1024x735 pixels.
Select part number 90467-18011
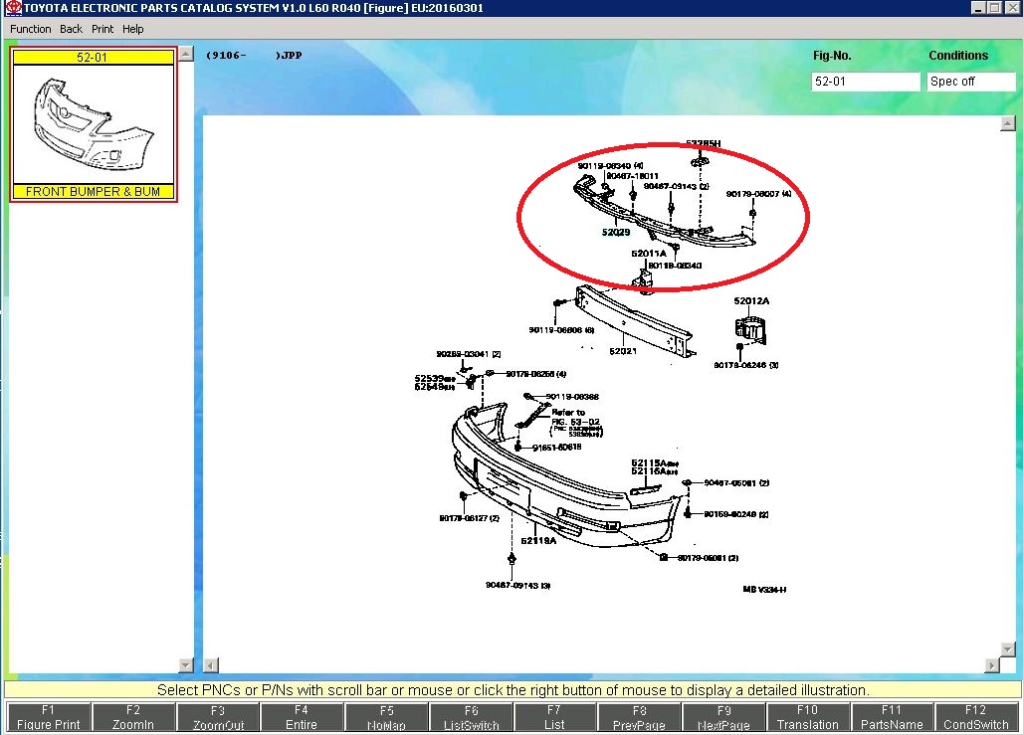click(x=632, y=176)
